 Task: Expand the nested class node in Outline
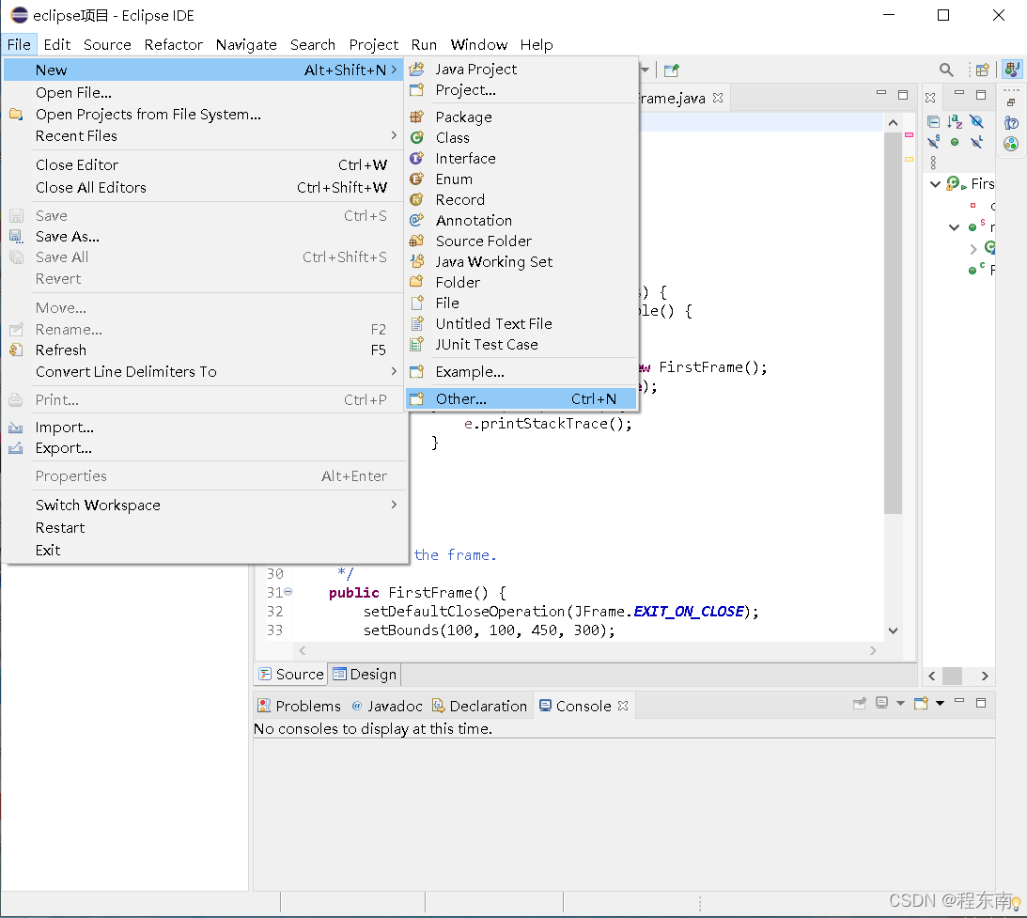coord(973,249)
